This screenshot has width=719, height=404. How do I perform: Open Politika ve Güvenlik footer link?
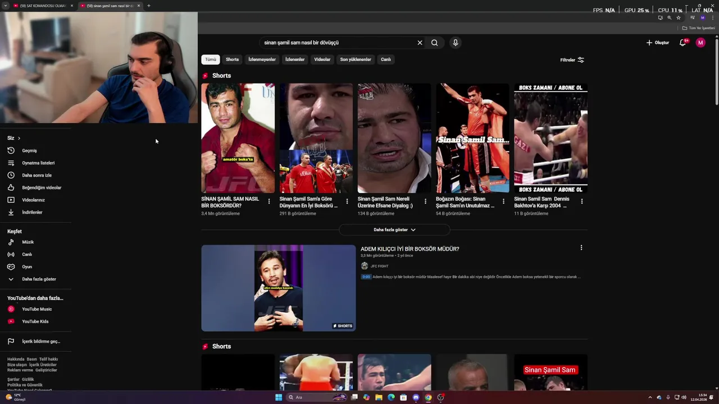coord(25,385)
